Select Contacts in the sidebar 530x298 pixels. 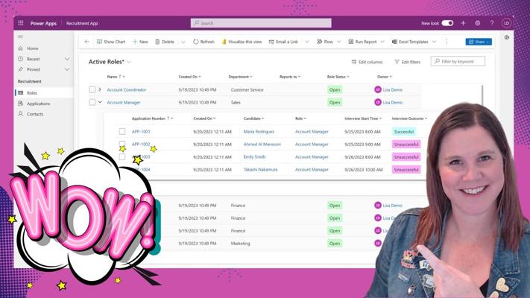coord(35,114)
